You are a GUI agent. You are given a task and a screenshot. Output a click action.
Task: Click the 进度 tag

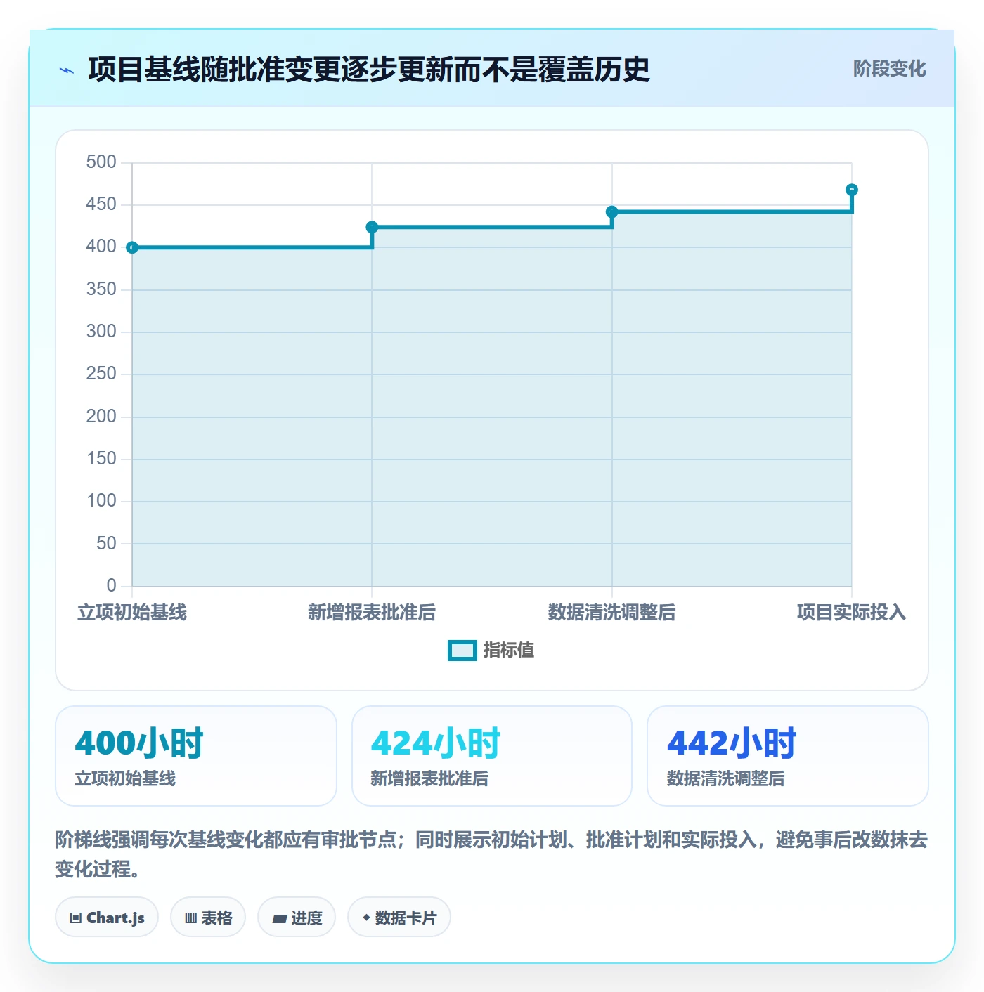(297, 918)
